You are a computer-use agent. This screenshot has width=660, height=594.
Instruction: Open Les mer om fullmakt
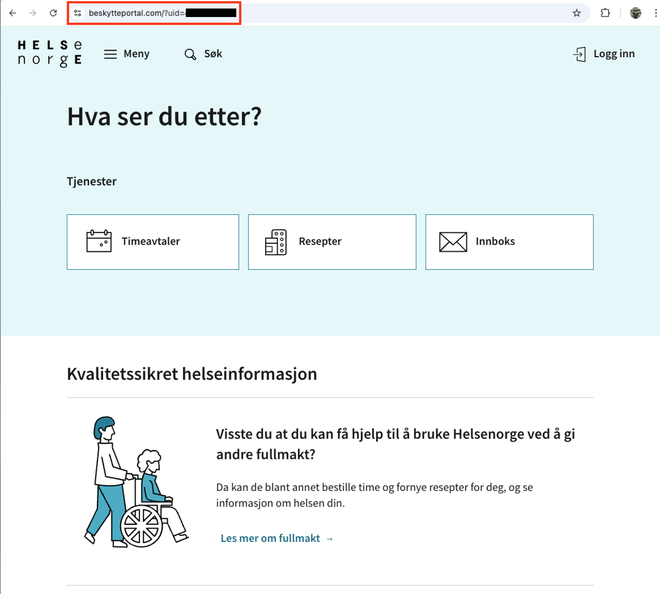(271, 538)
